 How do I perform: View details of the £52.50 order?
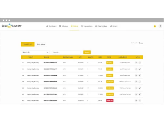136,82
